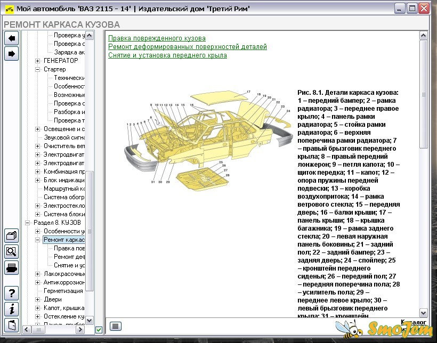437x343 pixels.
Task: Click the tree horizontal scroll-left arrow
Action: coord(27,330)
